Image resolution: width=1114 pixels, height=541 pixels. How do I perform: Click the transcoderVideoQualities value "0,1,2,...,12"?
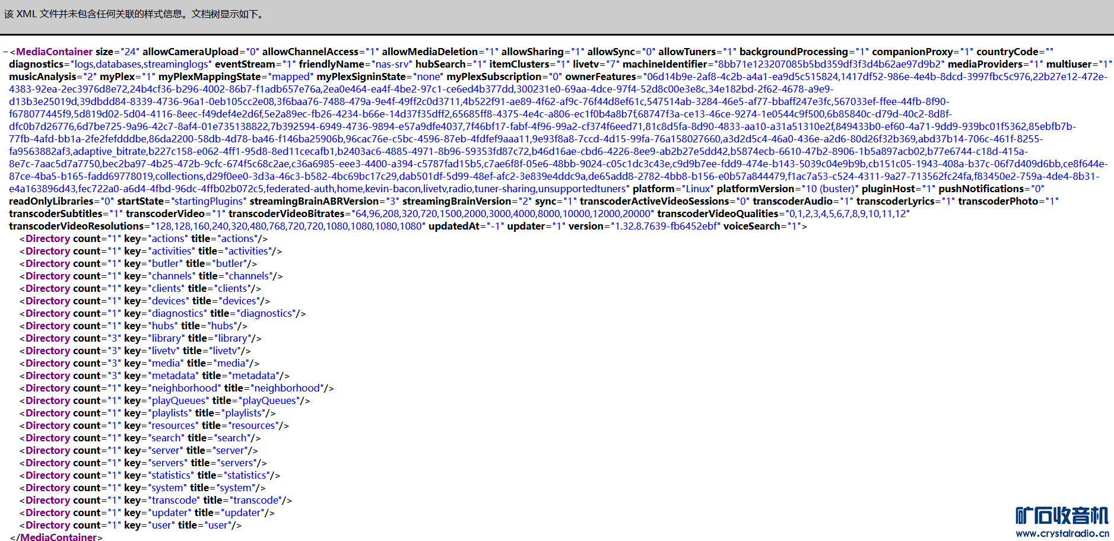pyautogui.click(x=846, y=214)
